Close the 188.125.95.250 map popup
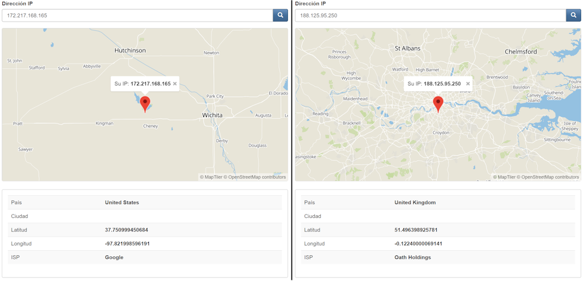The height and width of the screenshot is (281, 584). click(468, 84)
